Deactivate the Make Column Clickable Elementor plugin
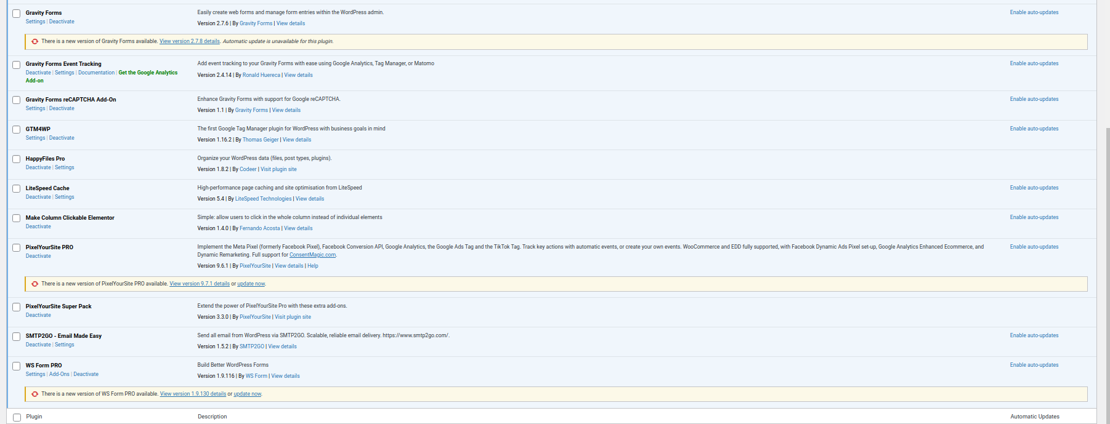Viewport: 1110px width, 424px height. pos(38,226)
